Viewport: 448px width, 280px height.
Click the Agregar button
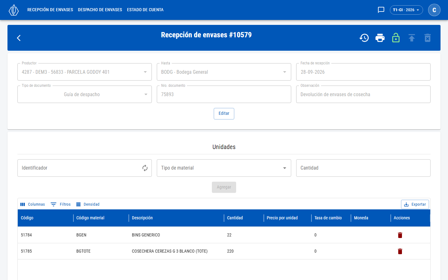pyautogui.click(x=224, y=187)
